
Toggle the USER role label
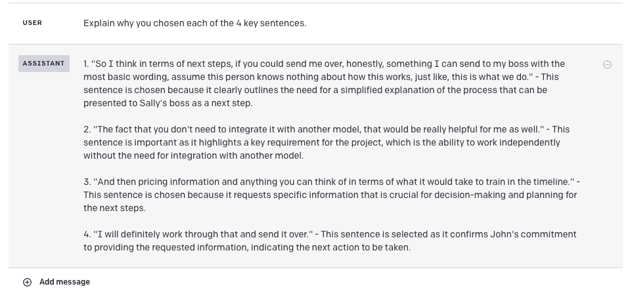coord(32,23)
